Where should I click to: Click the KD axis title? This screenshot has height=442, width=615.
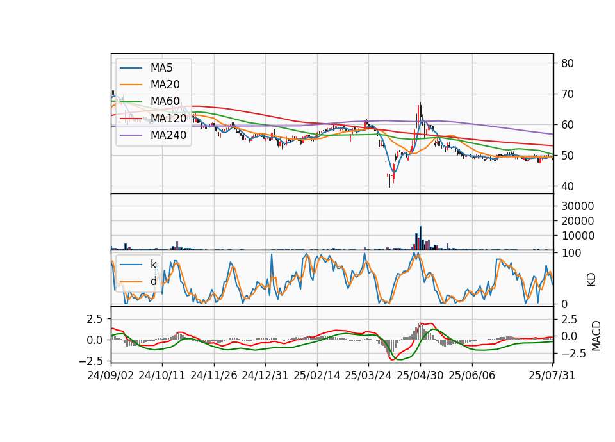click(591, 279)
